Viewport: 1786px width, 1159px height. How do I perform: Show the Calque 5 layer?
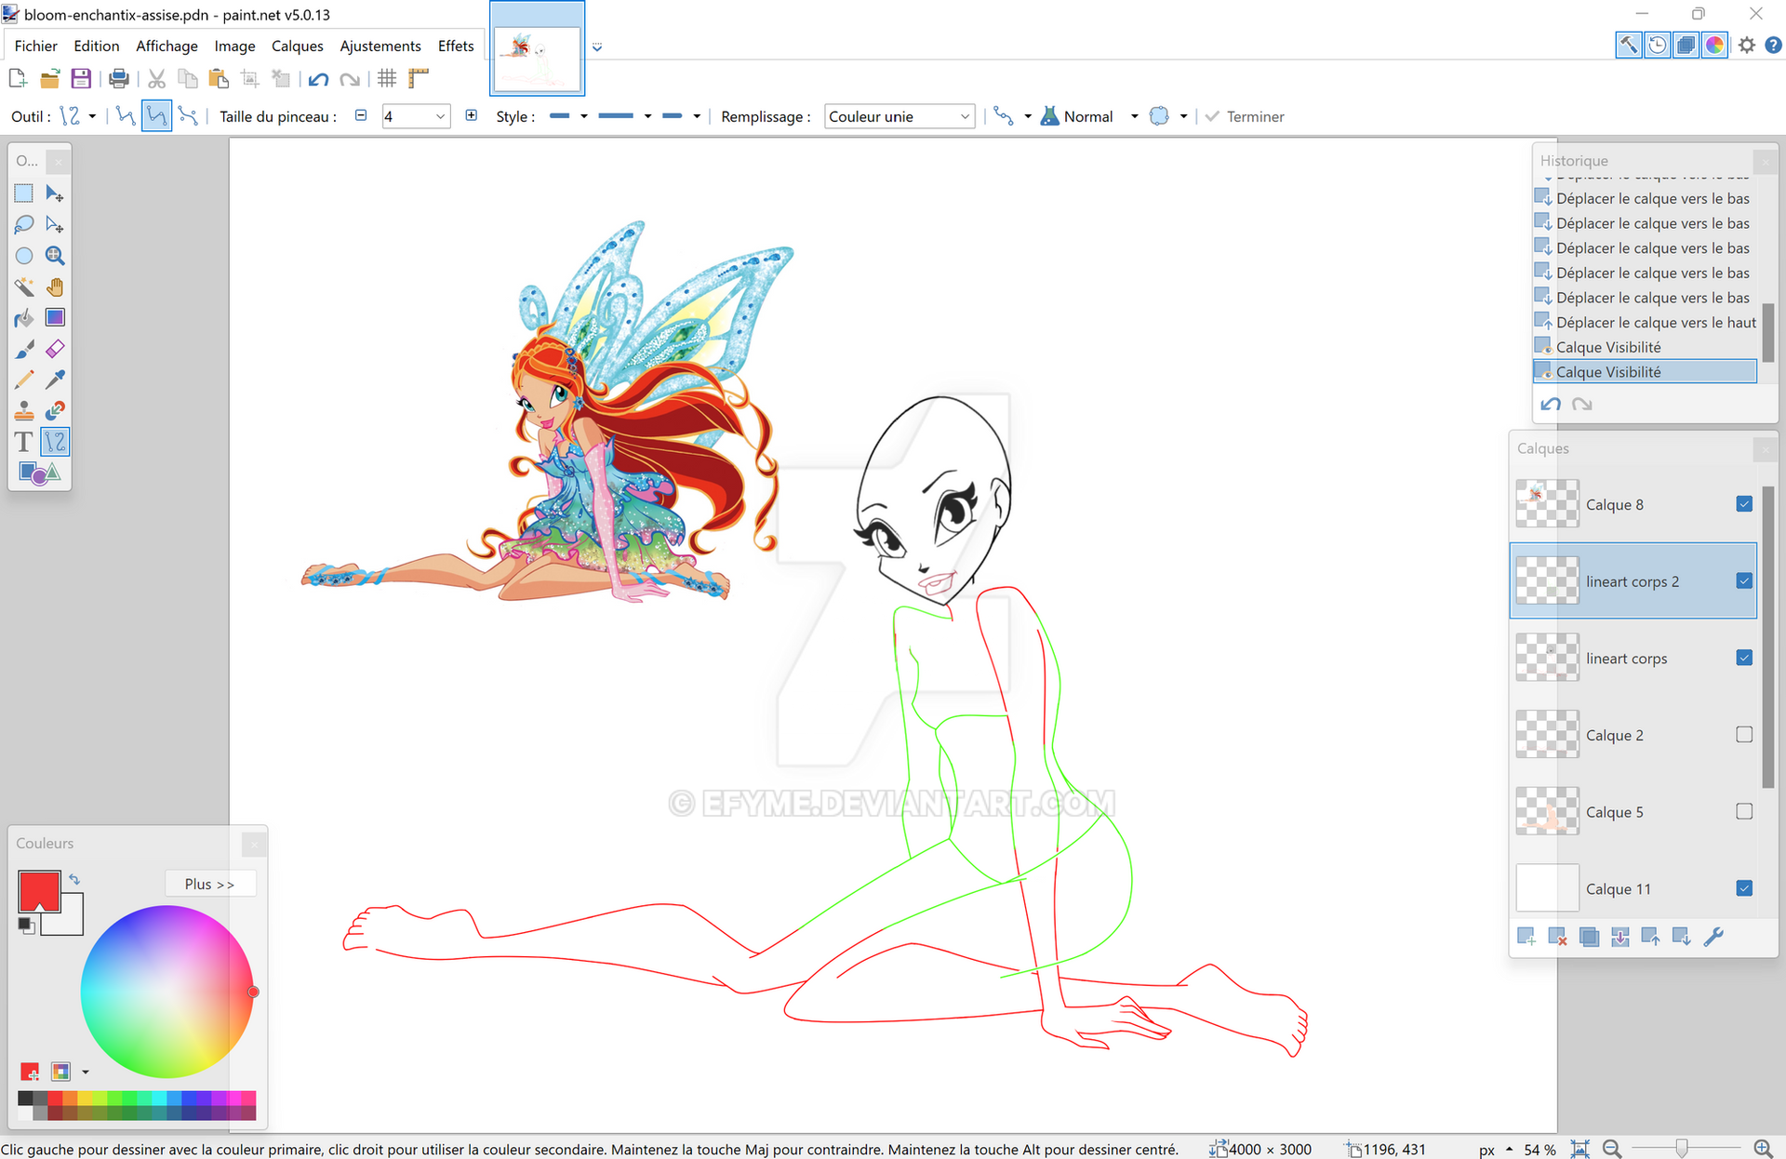[x=1744, y=812]
